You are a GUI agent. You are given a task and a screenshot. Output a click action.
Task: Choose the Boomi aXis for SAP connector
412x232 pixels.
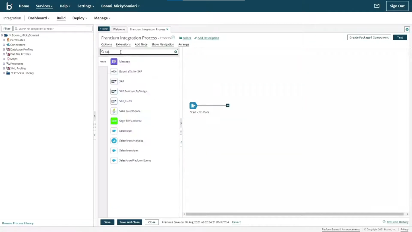(130, 71)
